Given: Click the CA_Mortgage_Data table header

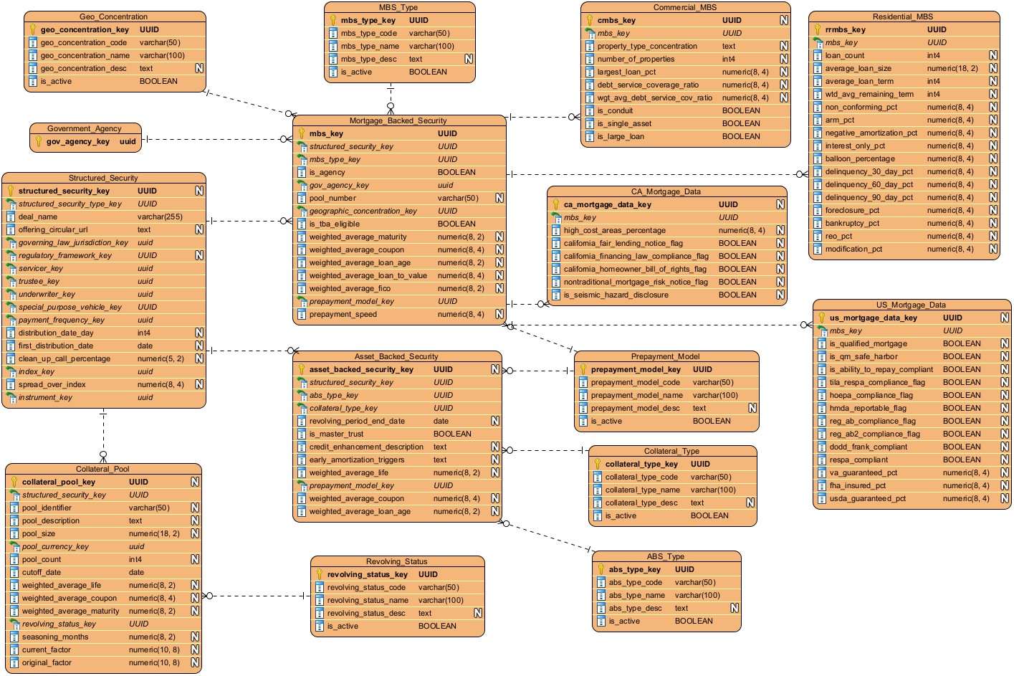Looking at the screenshot, I should (x=666, y=192).
